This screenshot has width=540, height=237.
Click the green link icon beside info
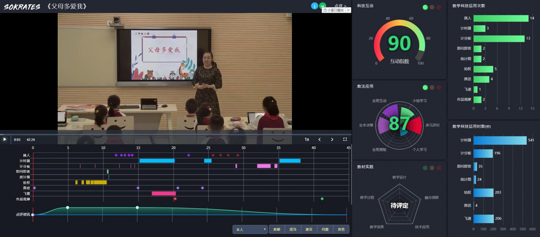[323, 5]
